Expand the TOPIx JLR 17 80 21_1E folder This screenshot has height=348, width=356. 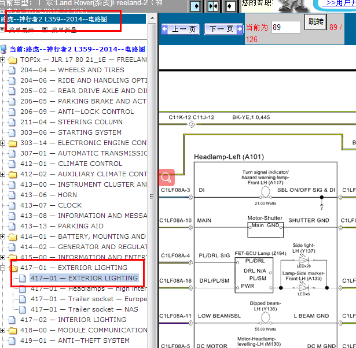[x=2, y=60]
